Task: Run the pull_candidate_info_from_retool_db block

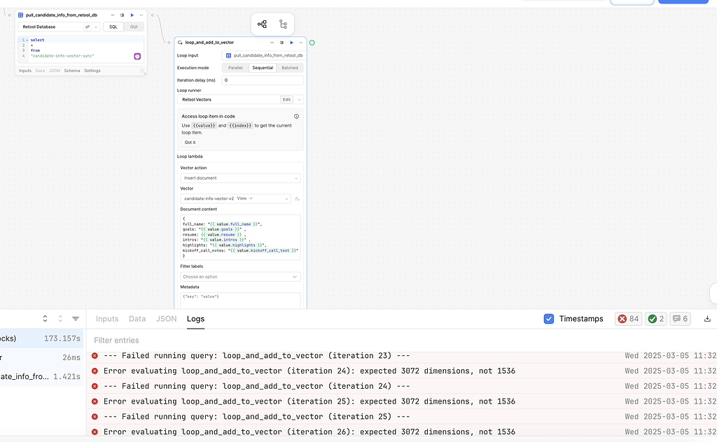Action: (x=132, y=15)
